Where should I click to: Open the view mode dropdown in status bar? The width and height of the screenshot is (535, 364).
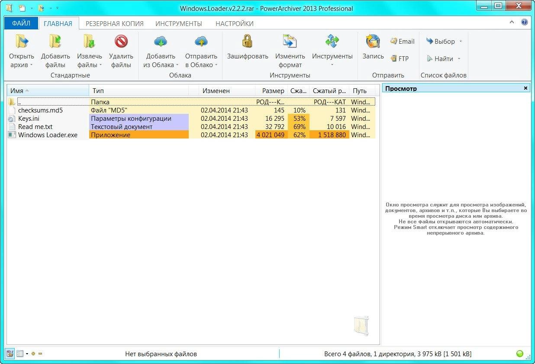pyautogui.click(x=27, y=354)
